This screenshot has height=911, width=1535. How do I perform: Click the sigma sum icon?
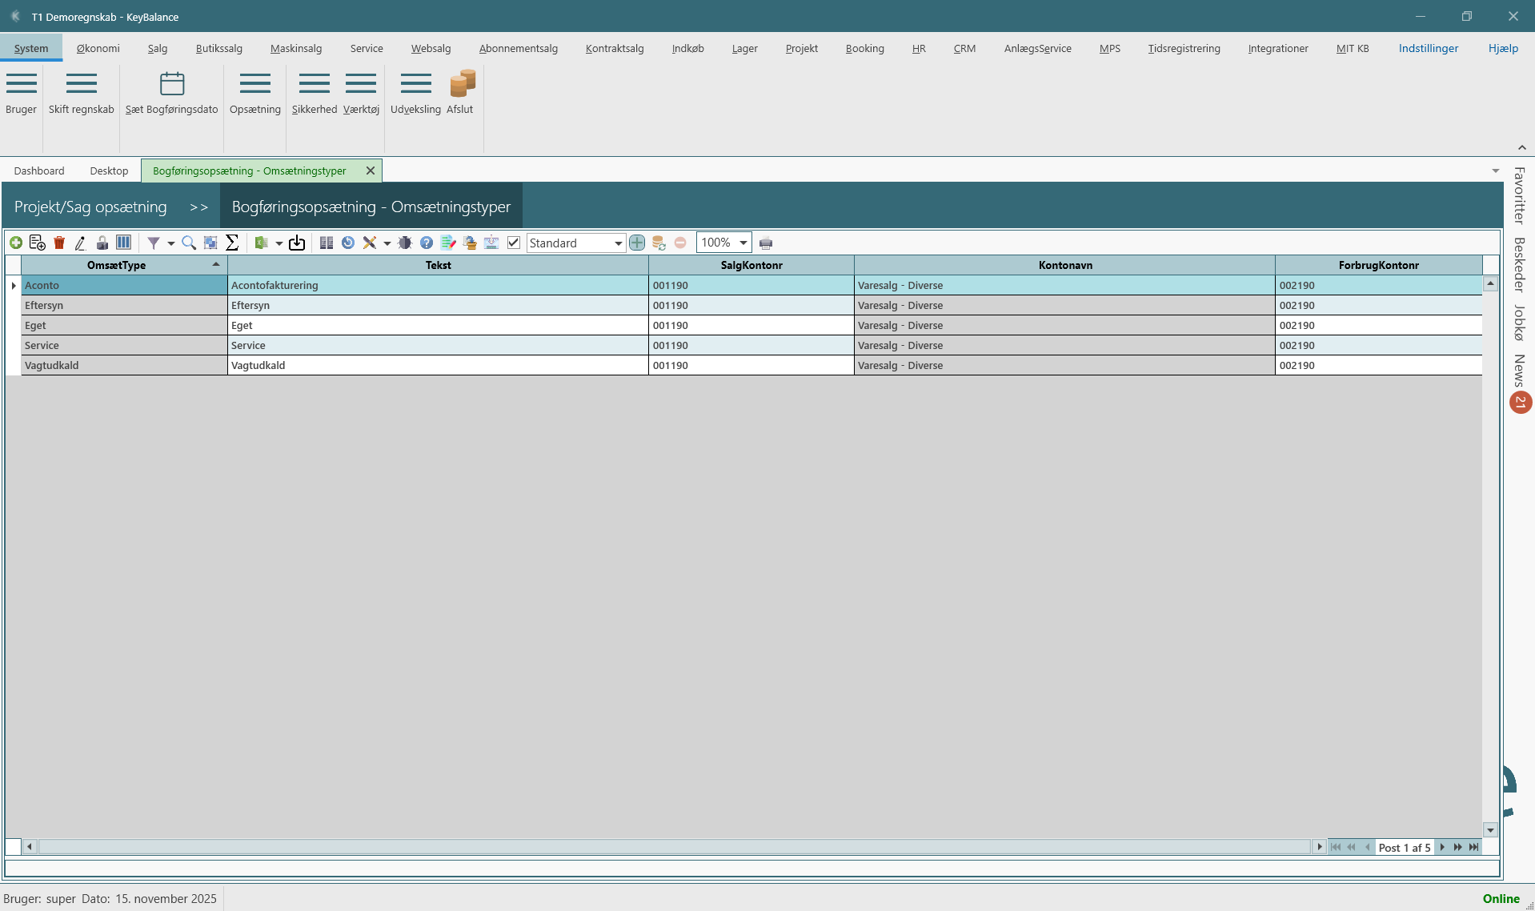(232, 243)
